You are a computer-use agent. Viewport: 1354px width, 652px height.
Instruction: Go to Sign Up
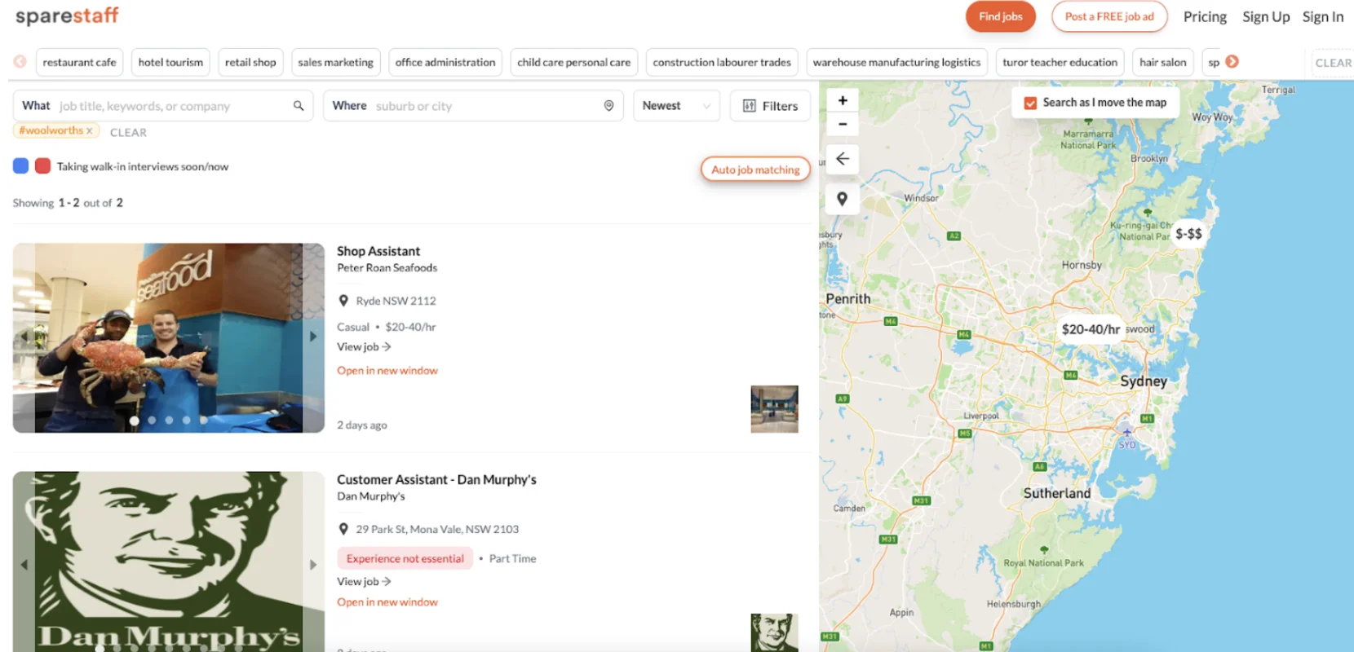pyautogui.click(x=1266, y=16)
